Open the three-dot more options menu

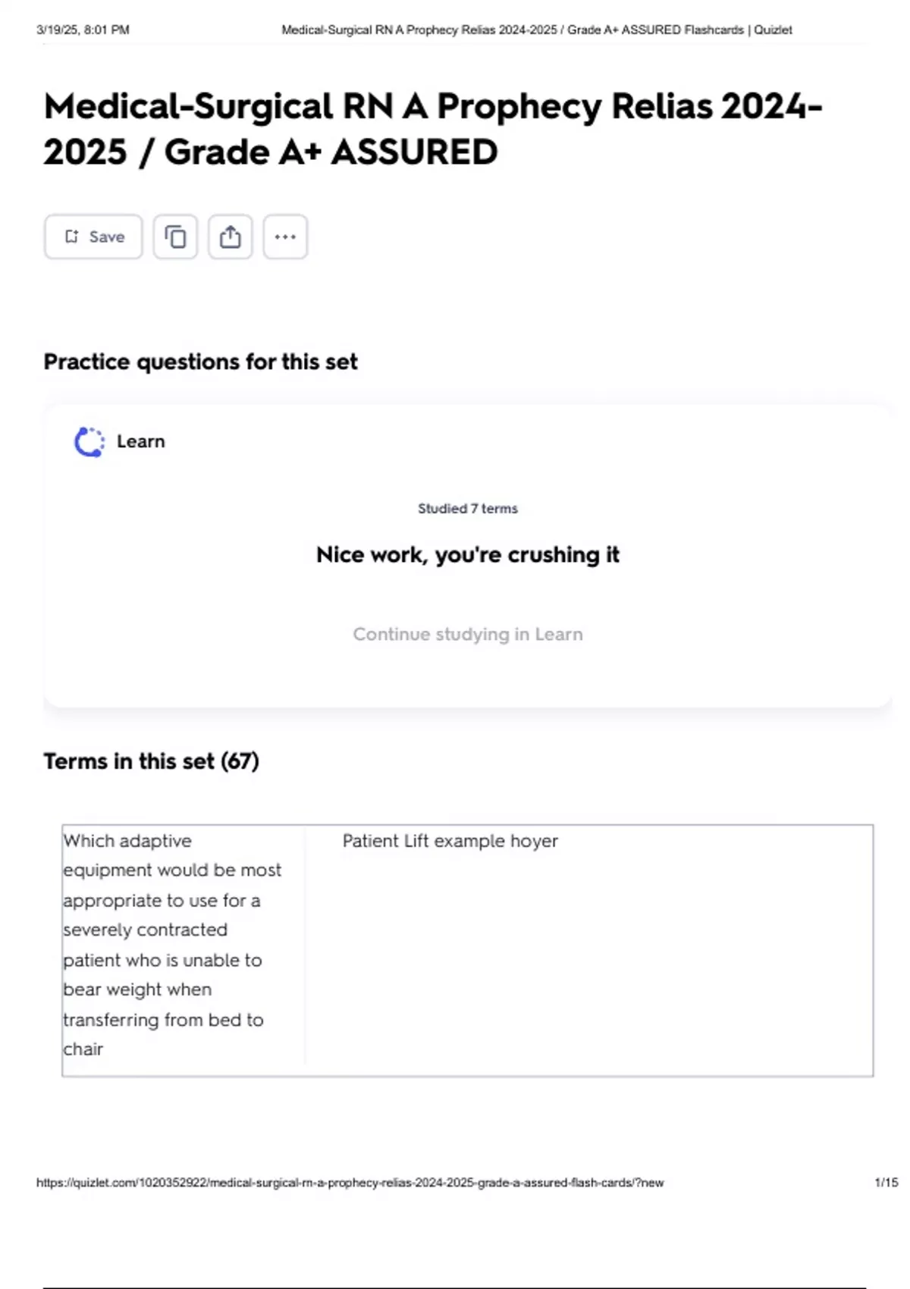click(285, 237)
